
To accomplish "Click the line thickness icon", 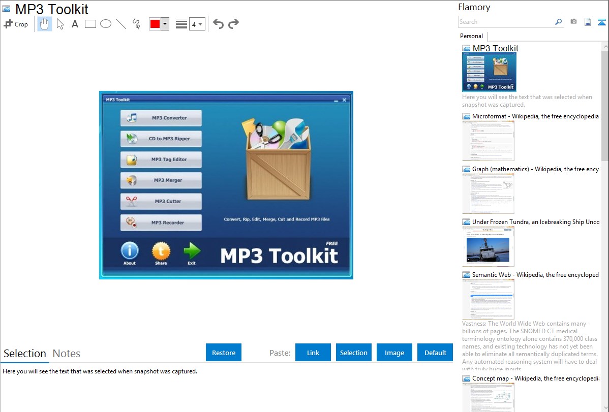I will point(181,24).
